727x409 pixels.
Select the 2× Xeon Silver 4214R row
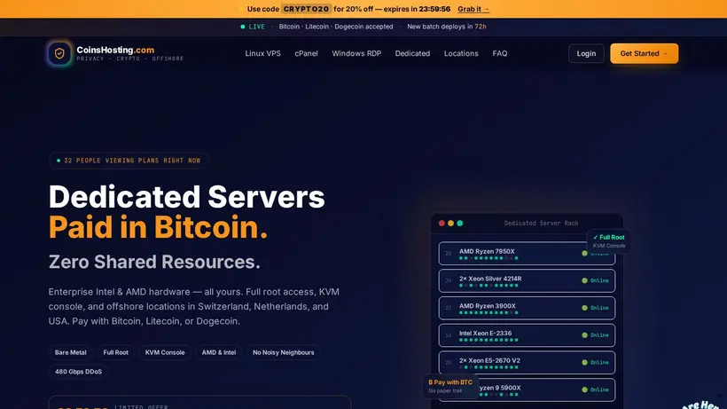point(527,280)
